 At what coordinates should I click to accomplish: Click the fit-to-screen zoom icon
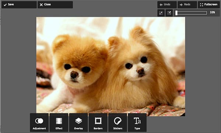[161, 13]
